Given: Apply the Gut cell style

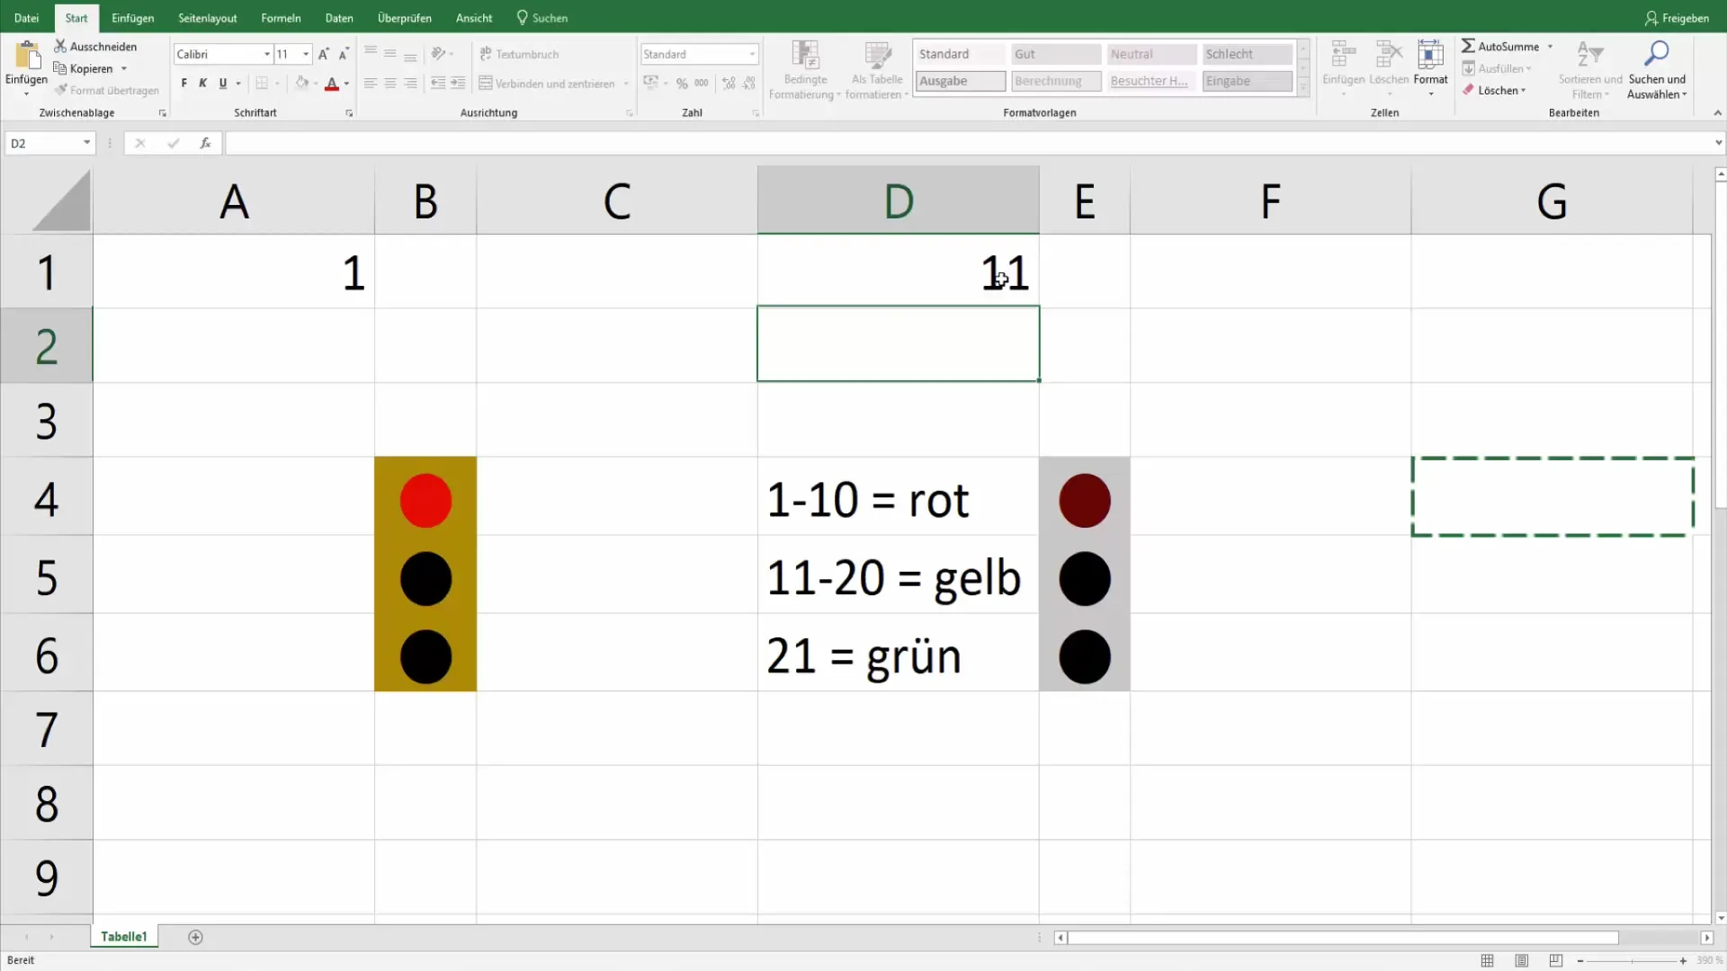Looking at the screenshot, I should [1056, 54].
